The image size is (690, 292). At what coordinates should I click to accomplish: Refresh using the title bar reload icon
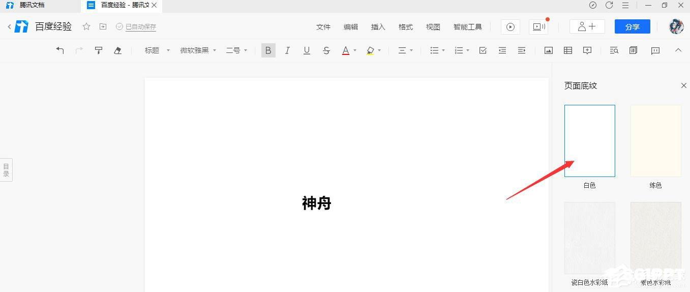point(609,5)
